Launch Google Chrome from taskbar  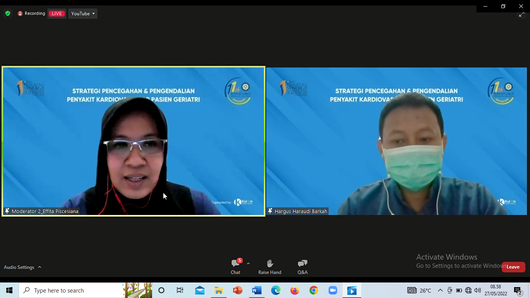tap(313, 290)
